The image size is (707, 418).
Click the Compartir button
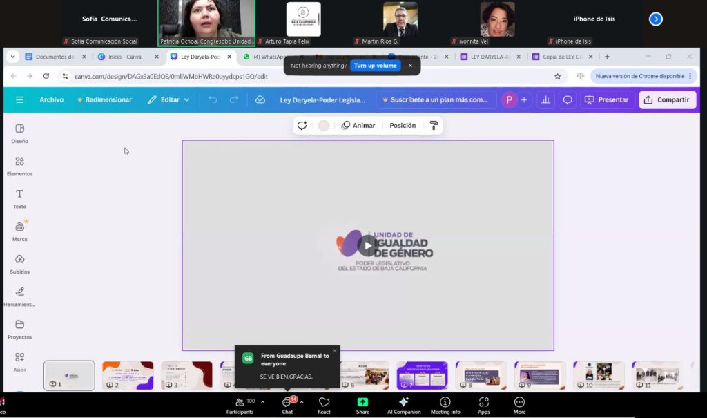[667, 99]
